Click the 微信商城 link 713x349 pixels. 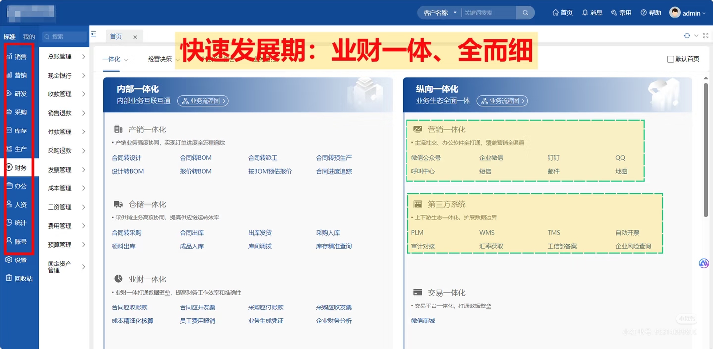point(423,321)
